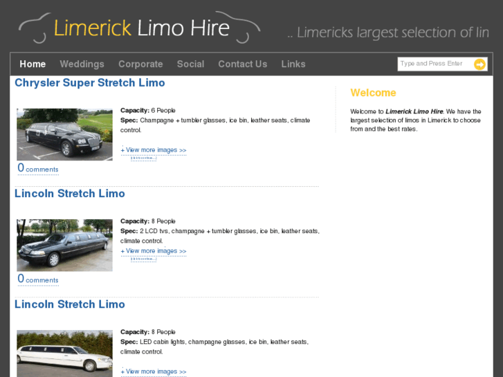Click the yellow Welcome heading
The width and height of the screenshot is (503, 377).
click(373, 93)
